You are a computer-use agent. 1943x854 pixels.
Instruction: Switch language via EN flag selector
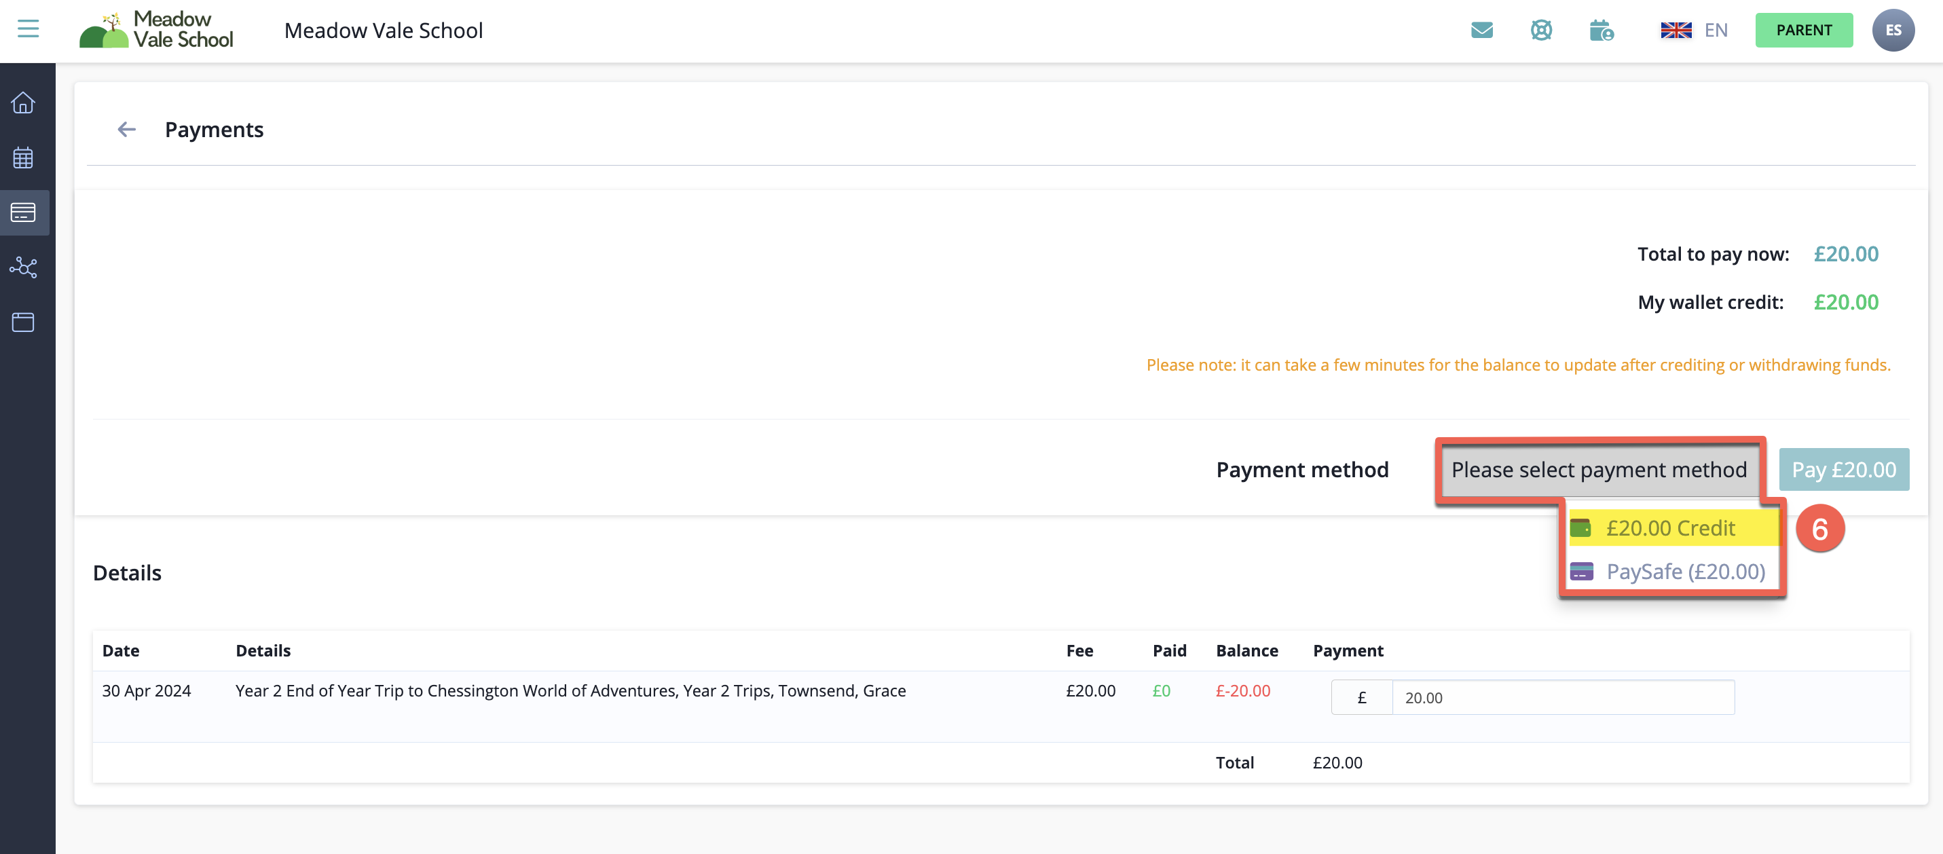tap(1693, 30)
